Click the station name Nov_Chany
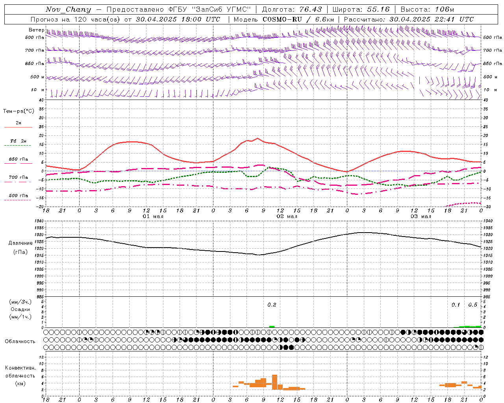The width and height of the screenshot is (504, 403). [69, 9]
